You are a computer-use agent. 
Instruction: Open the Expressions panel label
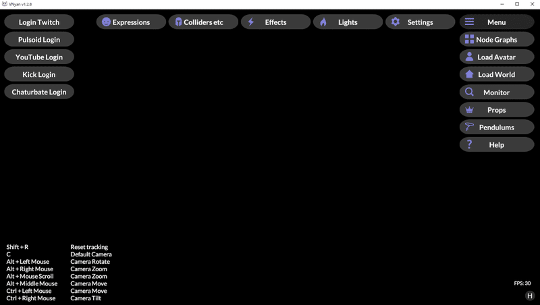(131, 22)
